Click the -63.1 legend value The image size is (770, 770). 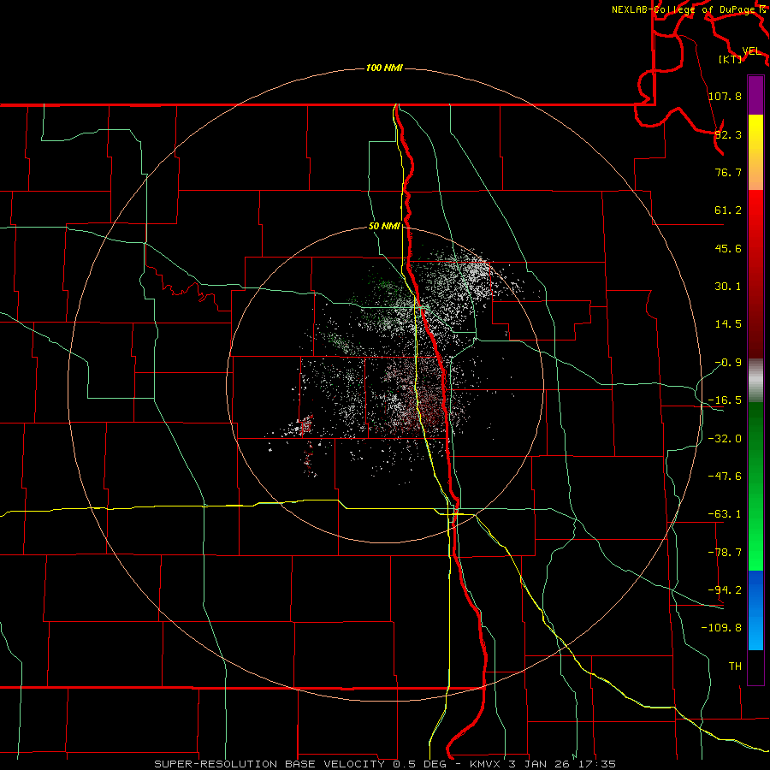point(725,514)
